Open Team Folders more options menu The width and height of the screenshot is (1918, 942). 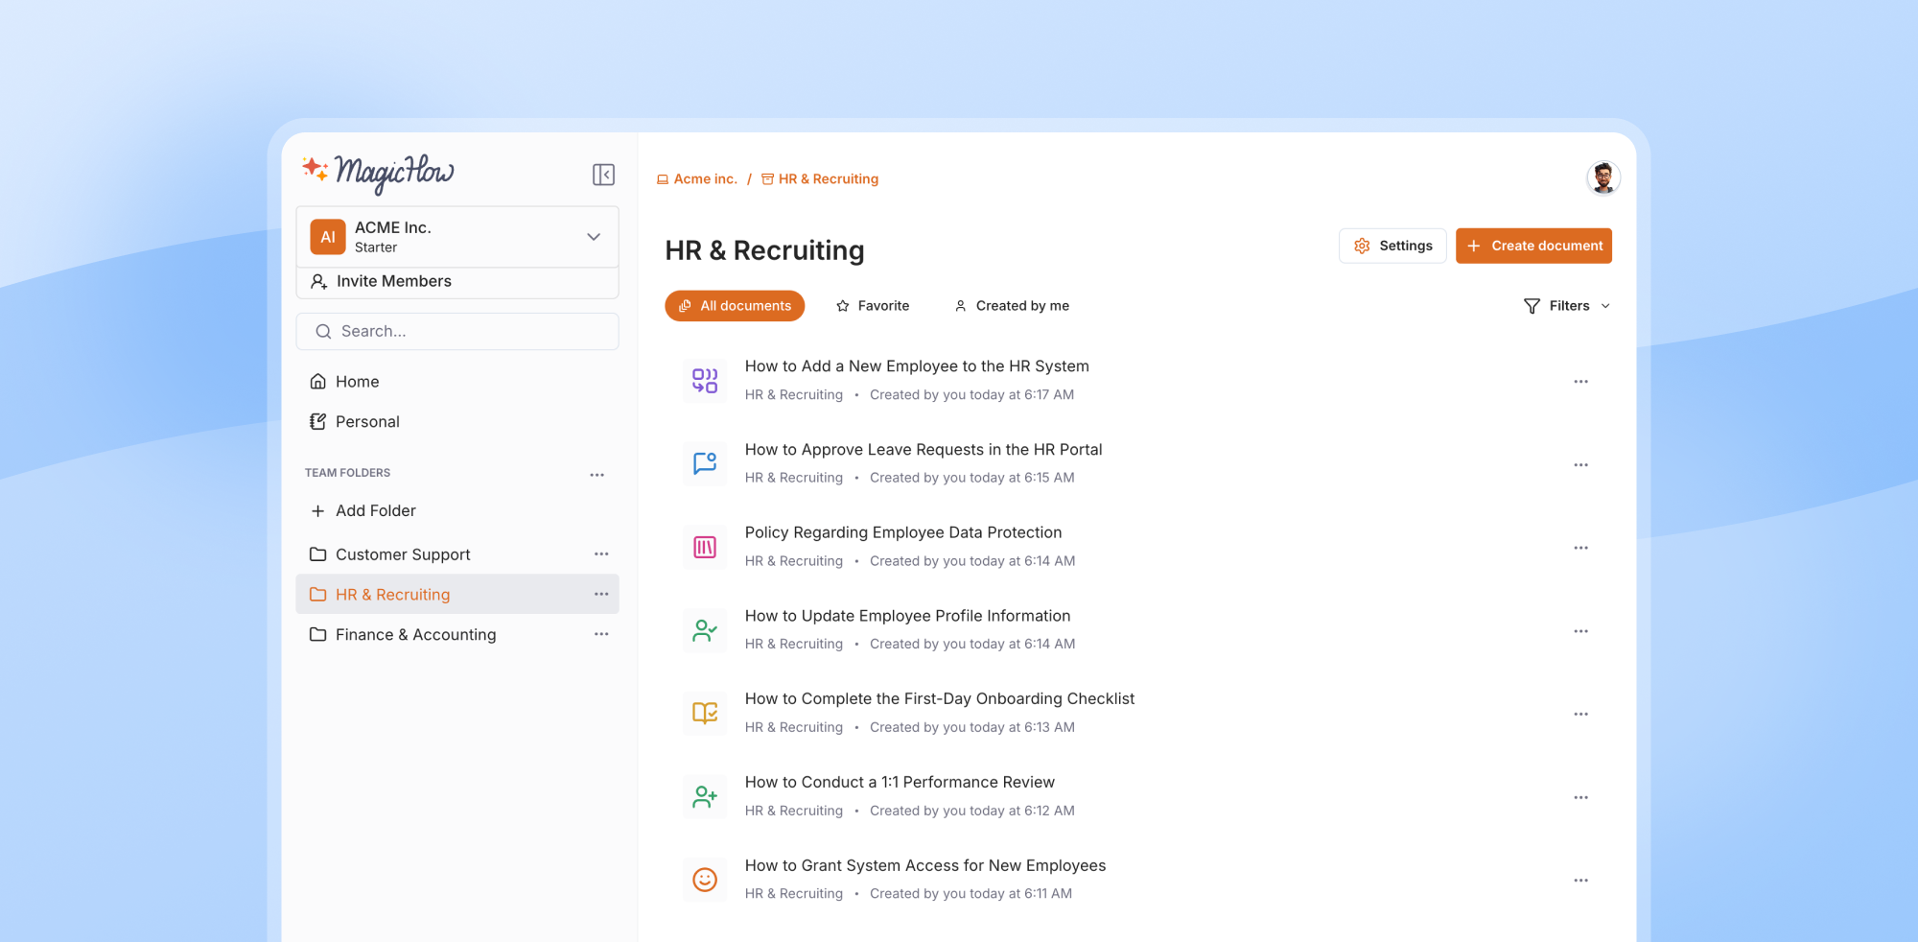point(597,475)
